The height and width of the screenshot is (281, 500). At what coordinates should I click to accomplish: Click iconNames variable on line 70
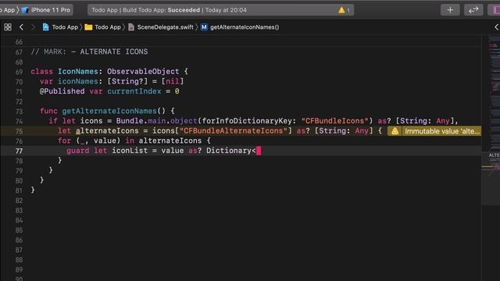click(78, 81)
